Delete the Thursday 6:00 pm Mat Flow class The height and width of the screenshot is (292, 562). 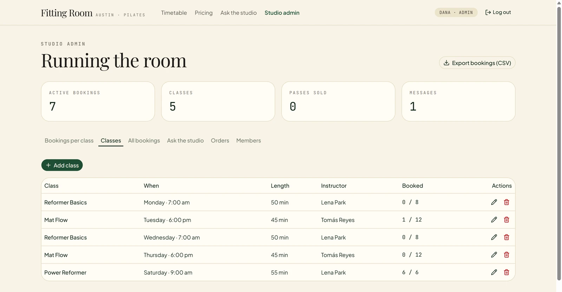point(507,255)
